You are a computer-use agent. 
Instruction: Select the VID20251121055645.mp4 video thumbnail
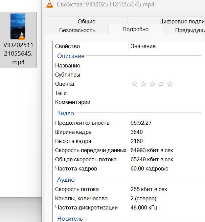(18, 26)
